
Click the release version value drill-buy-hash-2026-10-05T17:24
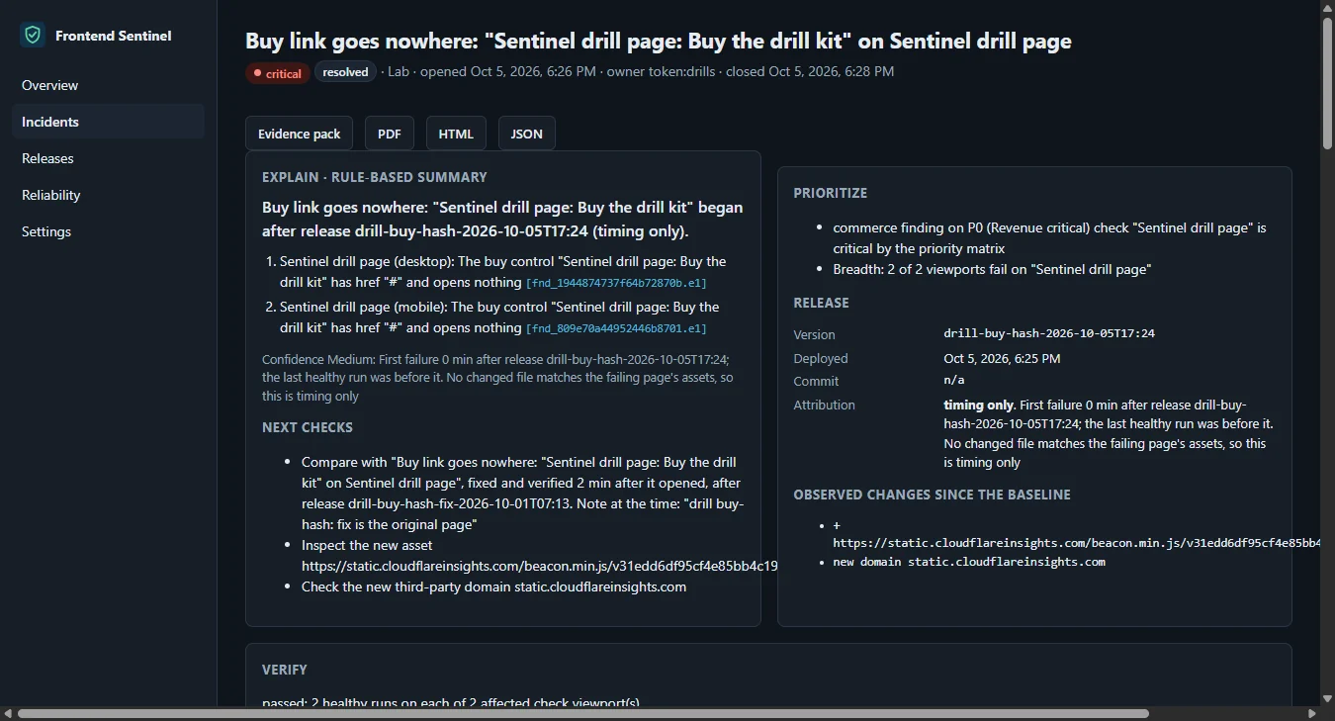click(x=1049, y=333)
